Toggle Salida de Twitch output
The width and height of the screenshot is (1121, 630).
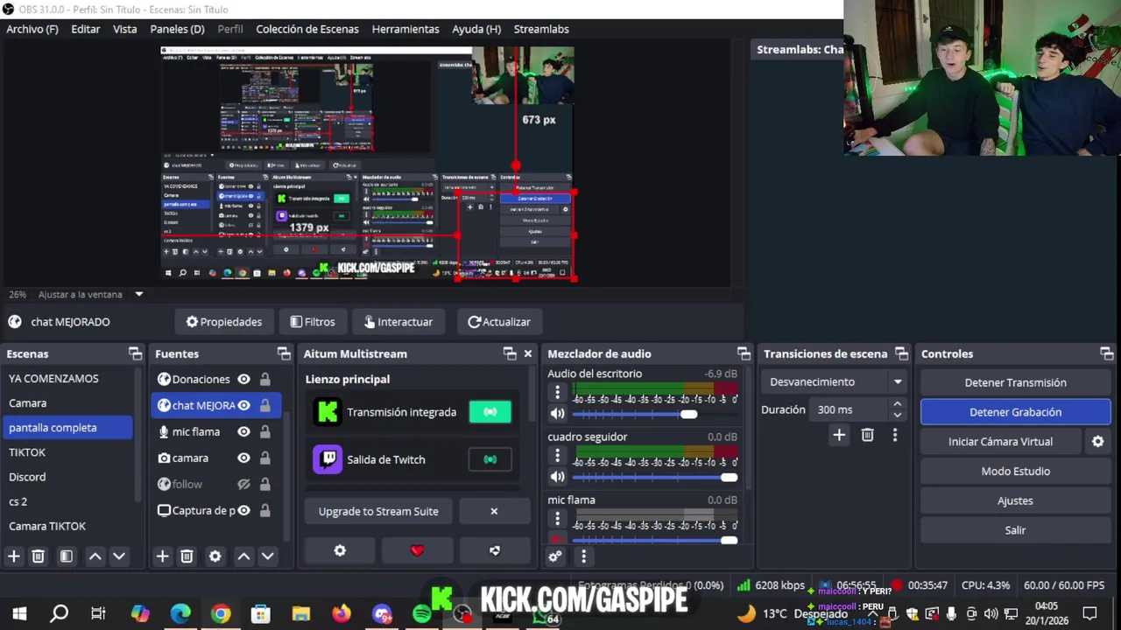pyautogui.click(x=490, y=459)
